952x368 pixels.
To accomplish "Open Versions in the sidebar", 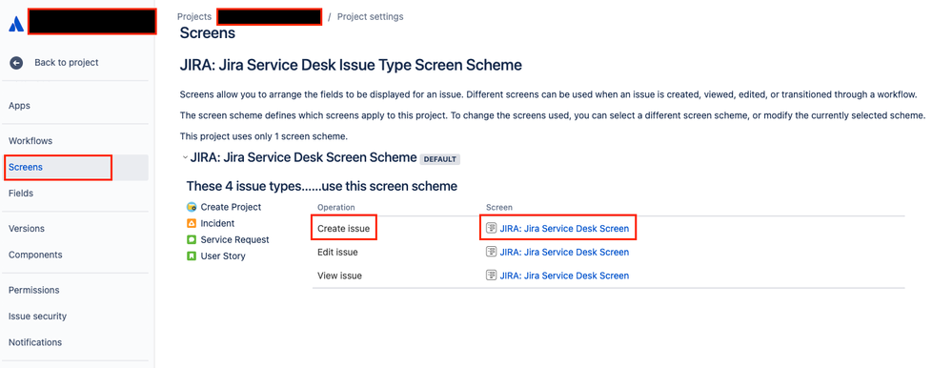I will (27, 229).
